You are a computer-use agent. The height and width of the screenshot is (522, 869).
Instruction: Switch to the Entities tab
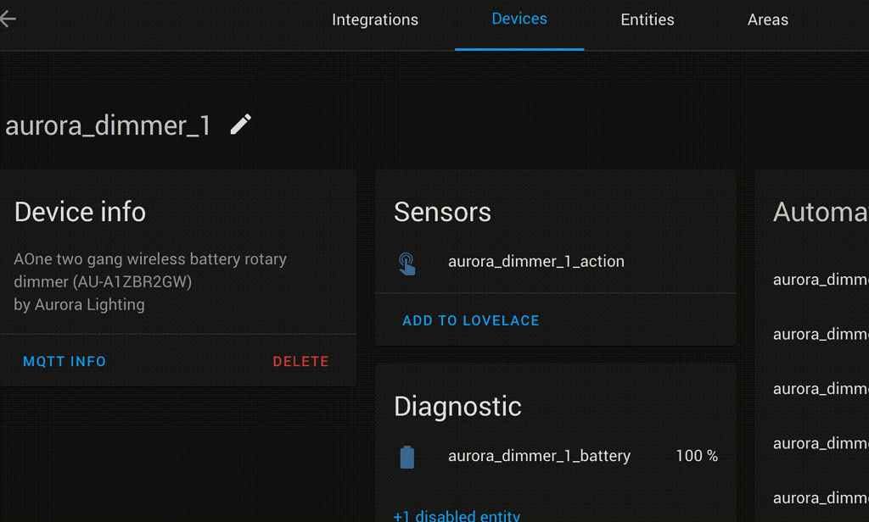coord(648,19)
